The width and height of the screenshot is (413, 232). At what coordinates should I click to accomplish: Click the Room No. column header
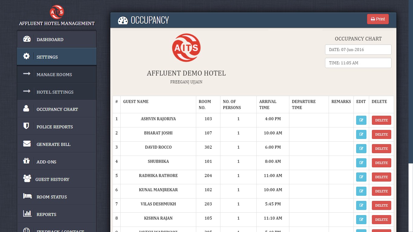[x=208, y=105]
